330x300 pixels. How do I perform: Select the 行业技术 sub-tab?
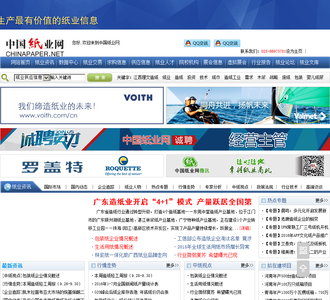[289, 187]
